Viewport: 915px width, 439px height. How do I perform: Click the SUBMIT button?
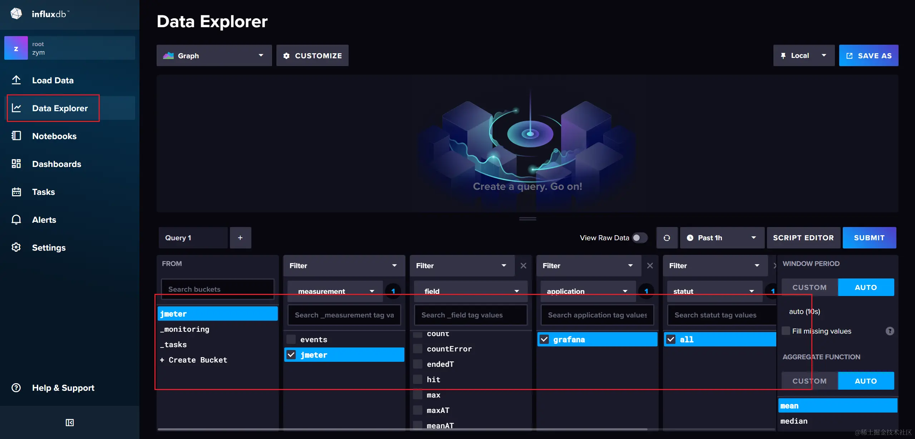point(869,238)
